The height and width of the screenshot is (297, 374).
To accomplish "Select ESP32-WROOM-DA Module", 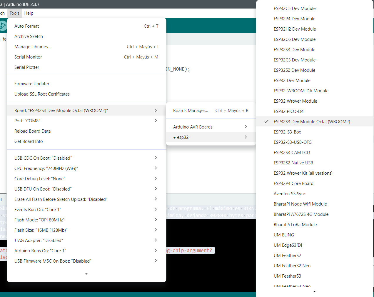I will pos(315,91).
